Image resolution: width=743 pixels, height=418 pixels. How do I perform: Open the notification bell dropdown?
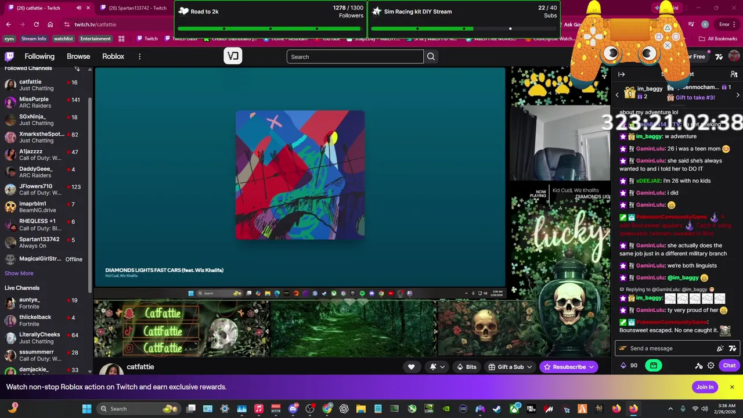[x=437, y=367]
